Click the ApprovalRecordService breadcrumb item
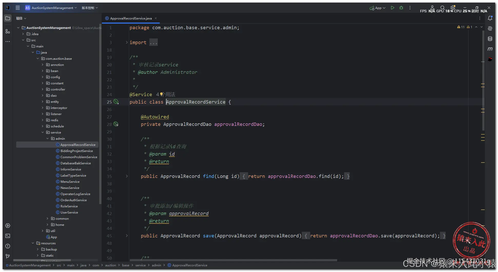This screenshot has height=272, width=498. [188, 265]
